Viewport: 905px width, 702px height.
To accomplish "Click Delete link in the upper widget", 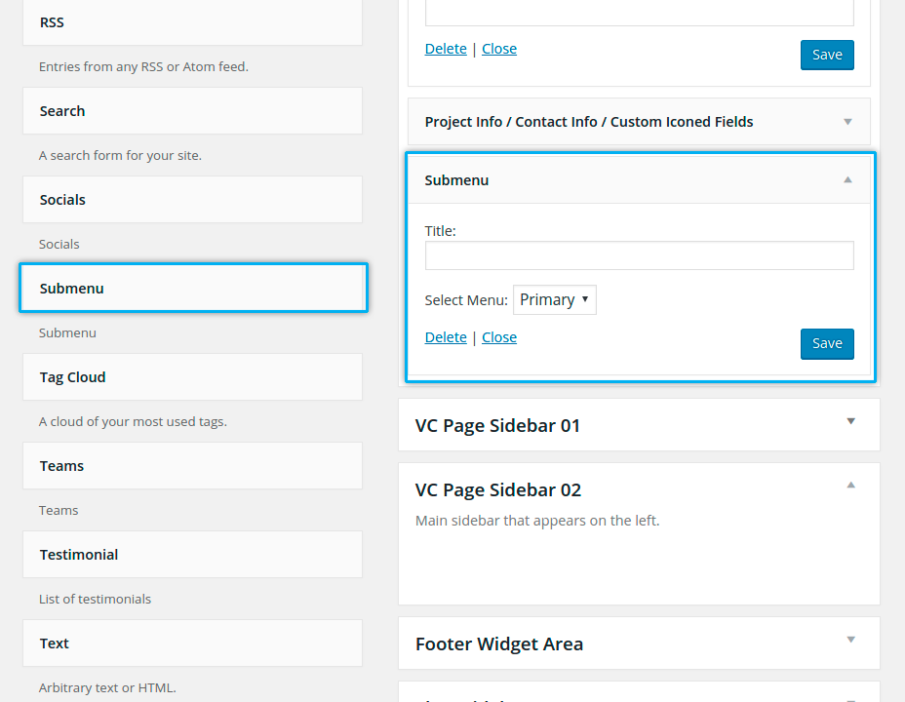I will pos(446,49).
